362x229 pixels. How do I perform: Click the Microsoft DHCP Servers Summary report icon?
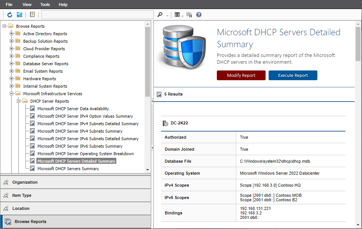click(33, 168)
